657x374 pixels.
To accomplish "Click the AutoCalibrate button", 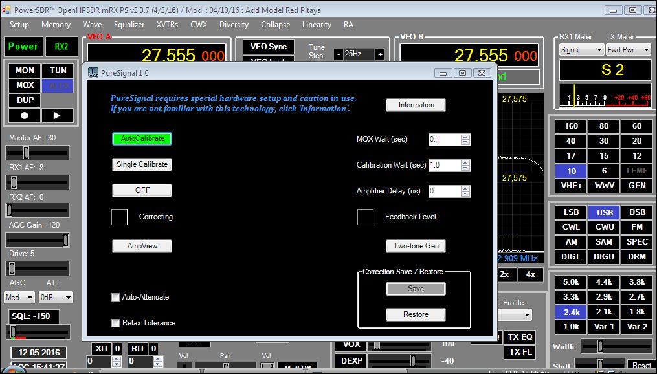I will coord(142,138).
